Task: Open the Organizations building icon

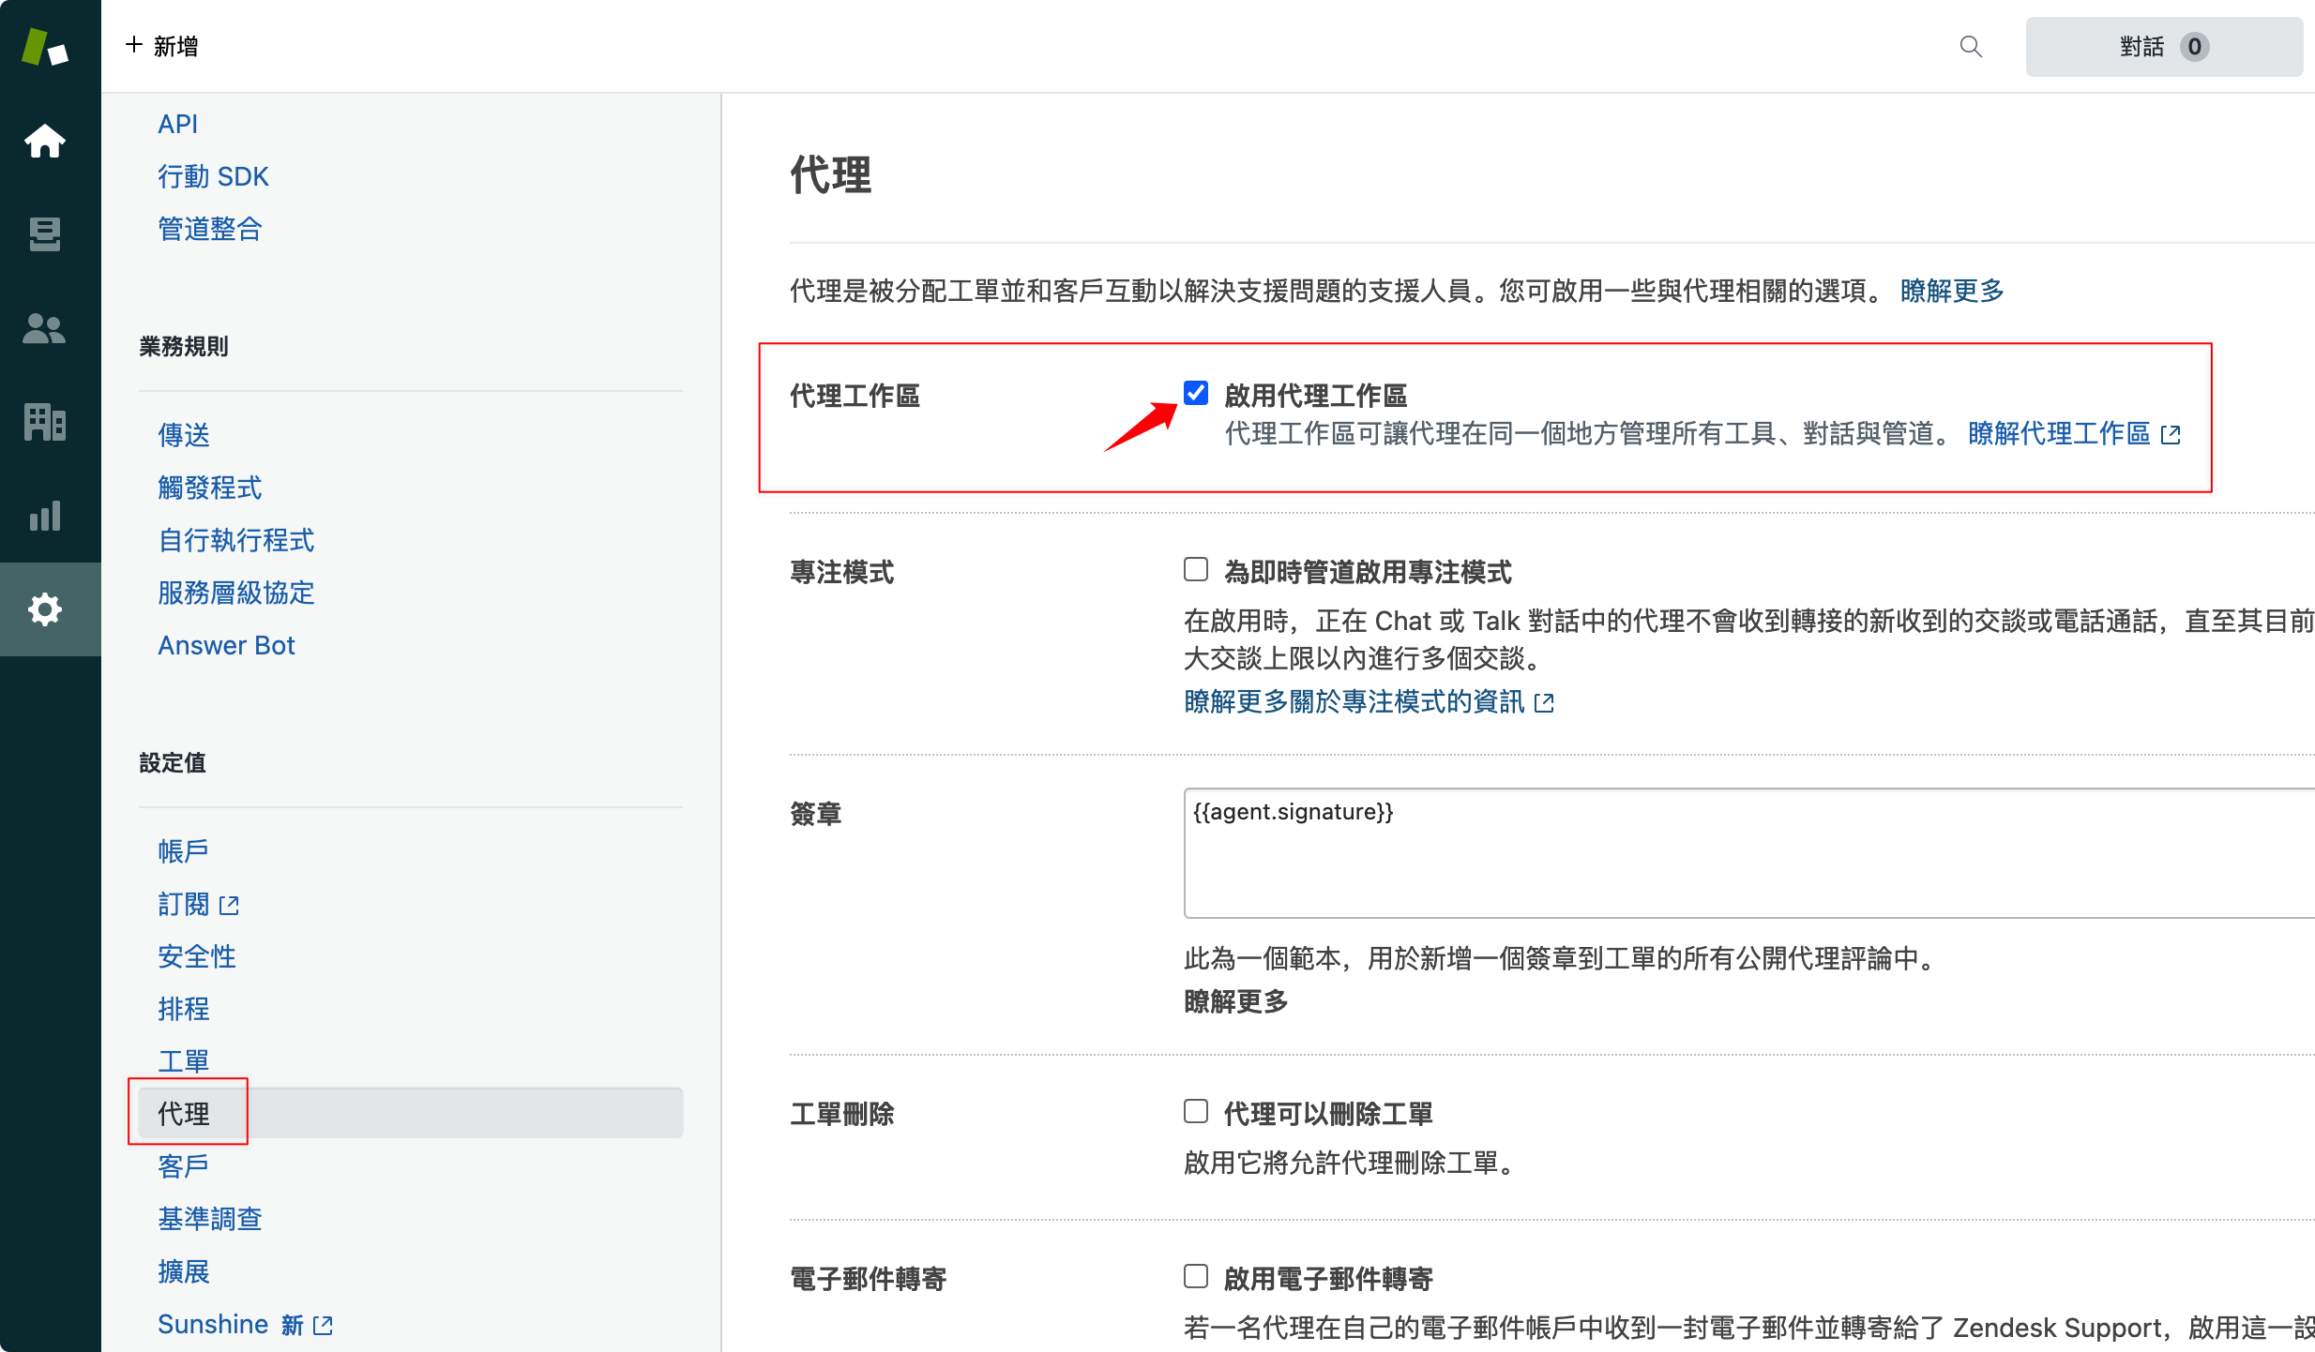Action: point(44,422)
